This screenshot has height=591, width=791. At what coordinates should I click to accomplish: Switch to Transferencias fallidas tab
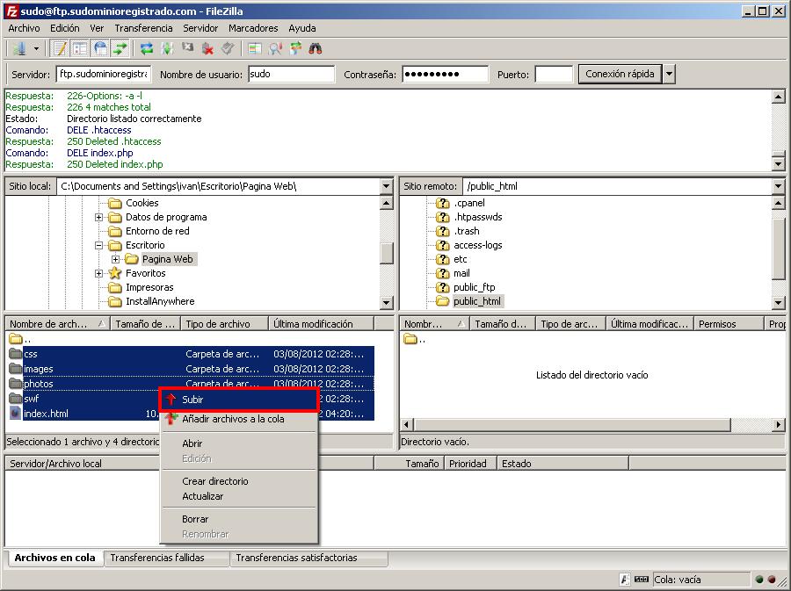pos(167,558)
